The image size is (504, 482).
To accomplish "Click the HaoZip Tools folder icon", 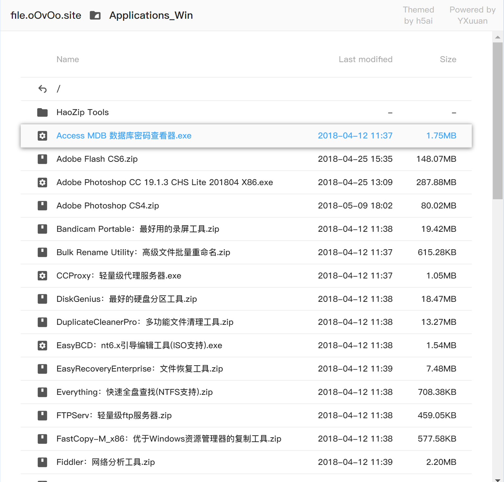I will click(42, 112).
